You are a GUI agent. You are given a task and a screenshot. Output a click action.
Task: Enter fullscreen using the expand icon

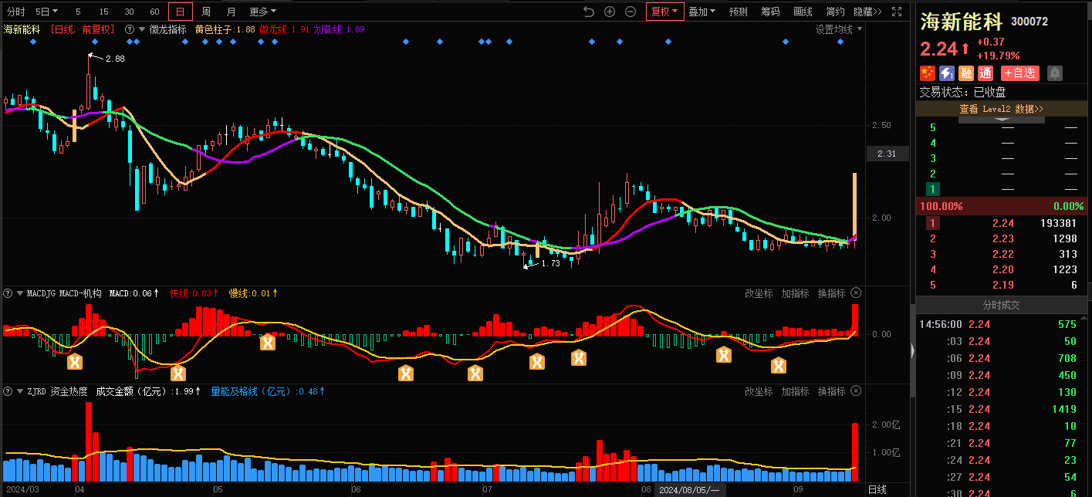click(896, 12)
